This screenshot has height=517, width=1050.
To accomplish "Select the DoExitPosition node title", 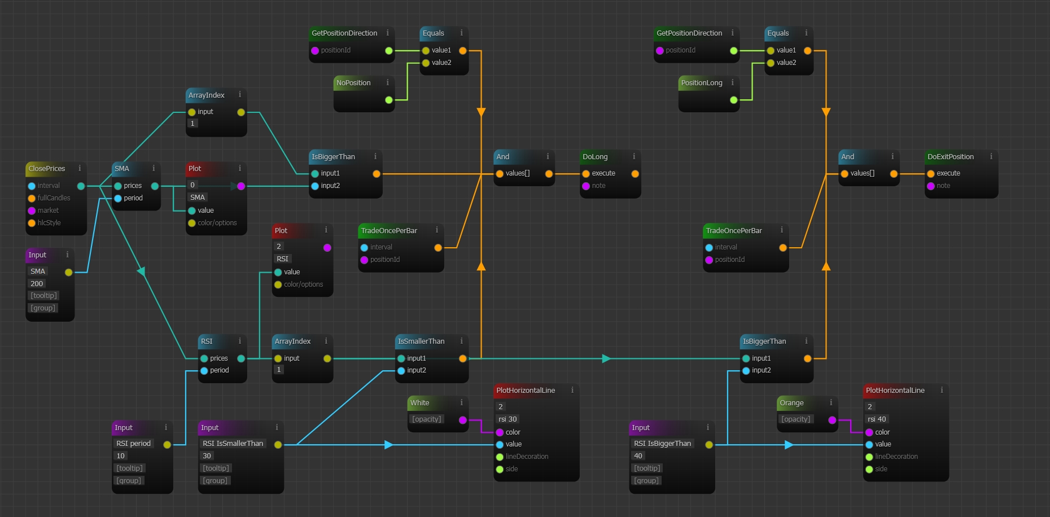I will tap(951, 156).
